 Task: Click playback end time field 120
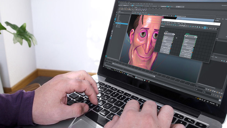click(x=199, y=90)
